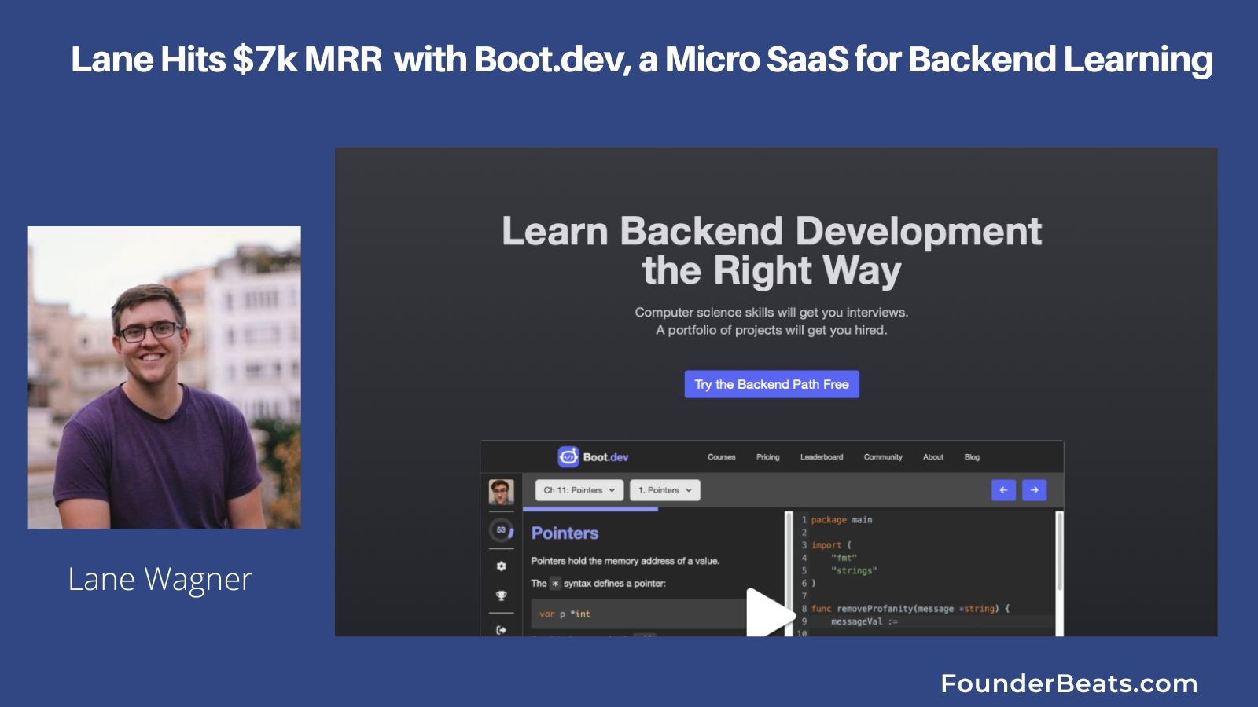
Task: Click the Boot.dev brand name text
Action: (x=605, y=457)
